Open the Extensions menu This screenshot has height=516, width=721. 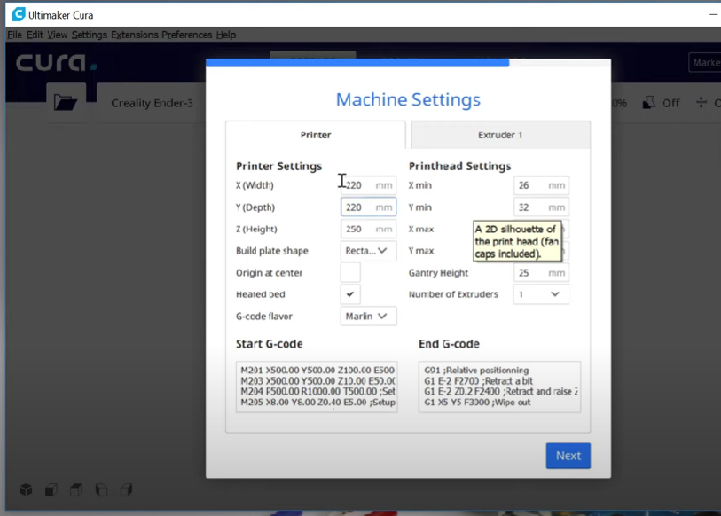134,35
